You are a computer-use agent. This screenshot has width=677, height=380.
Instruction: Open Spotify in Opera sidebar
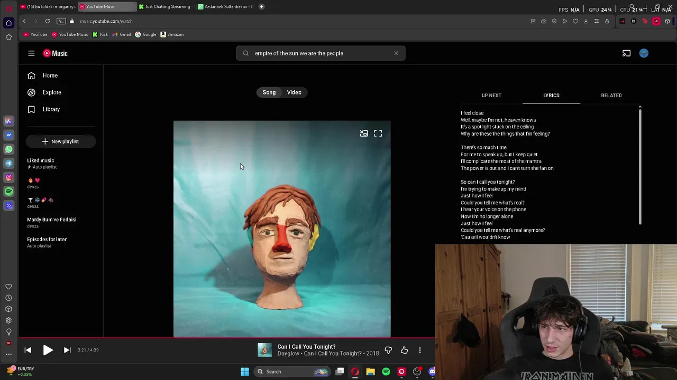point(8,192)
